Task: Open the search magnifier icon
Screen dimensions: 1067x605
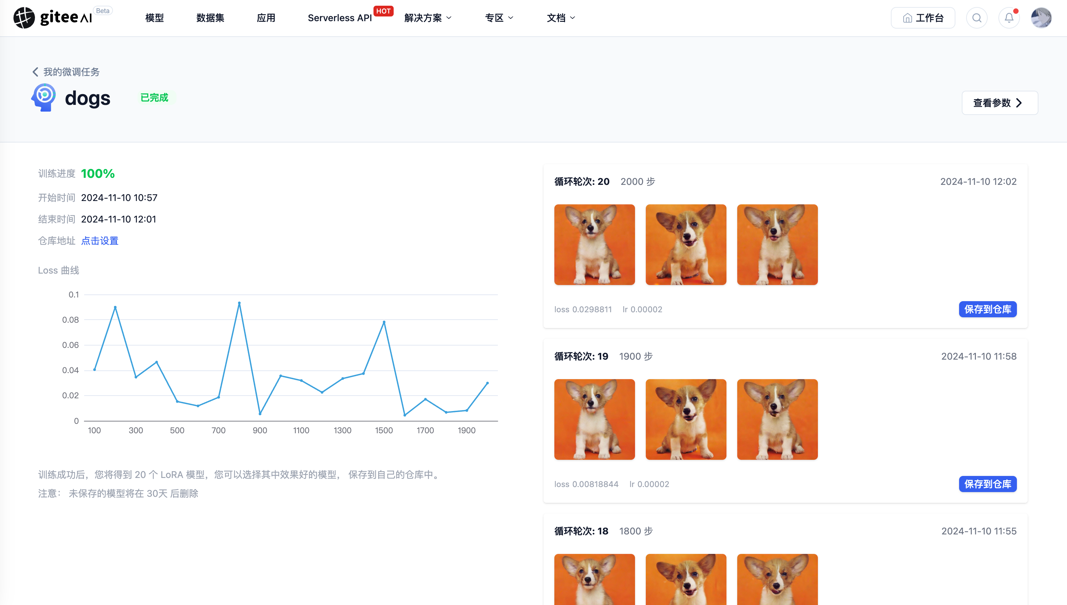Action: pyautogui.click(x=977, y=18)
